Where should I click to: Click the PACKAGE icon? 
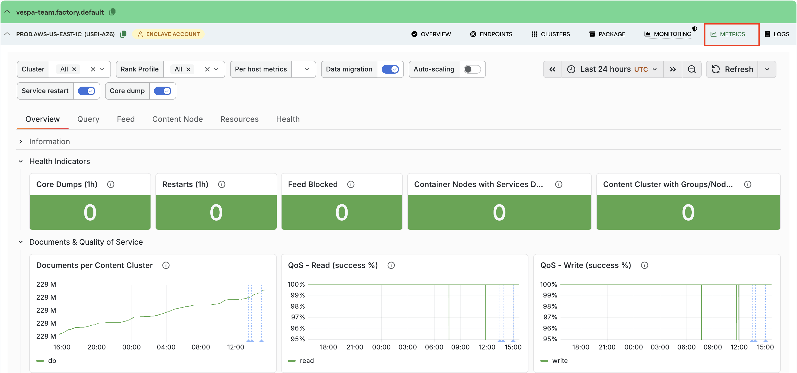click(592, 34)
